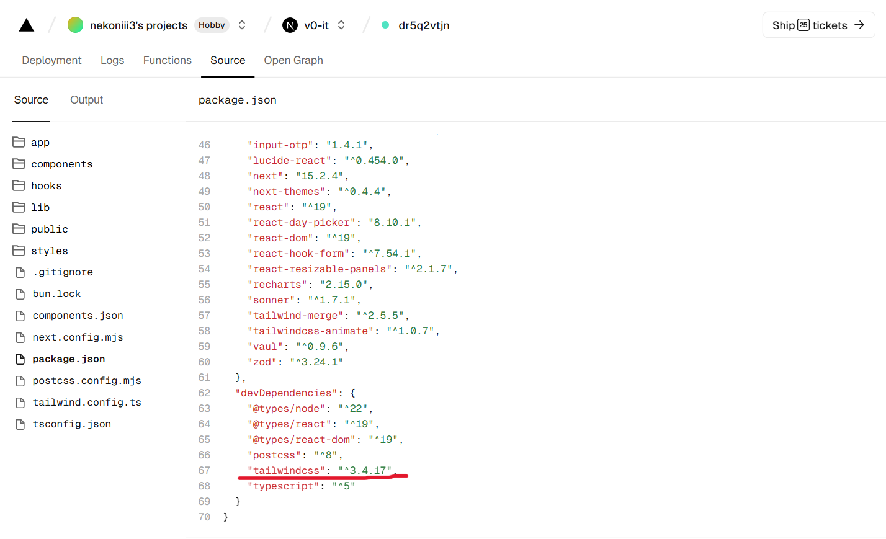Click the folder icon next to app

pos(19,142)
